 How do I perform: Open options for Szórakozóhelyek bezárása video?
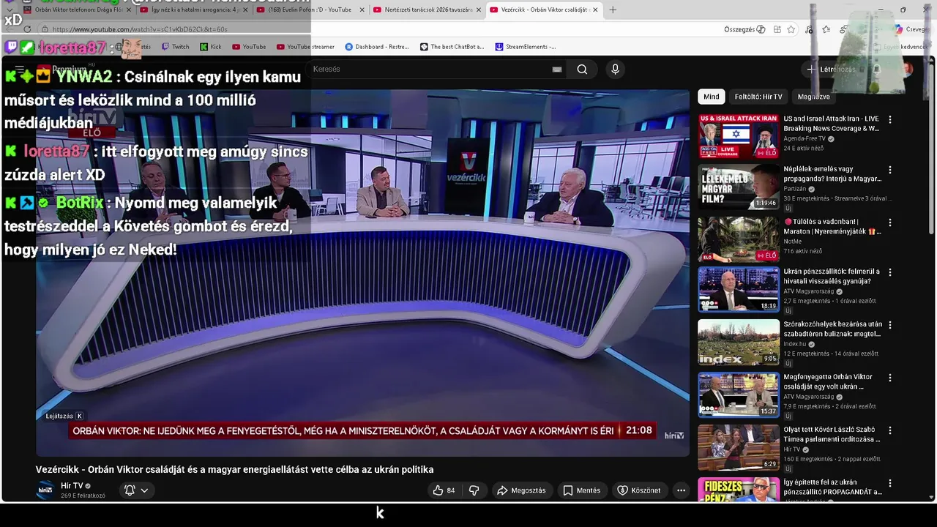pyautogui.click(x=890, y=325)
